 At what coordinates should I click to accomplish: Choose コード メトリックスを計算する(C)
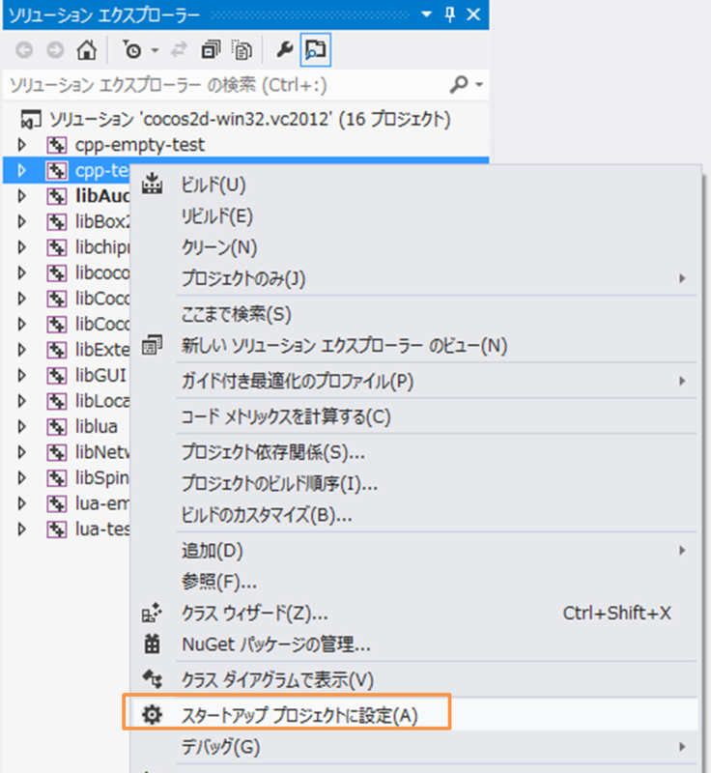414,417
